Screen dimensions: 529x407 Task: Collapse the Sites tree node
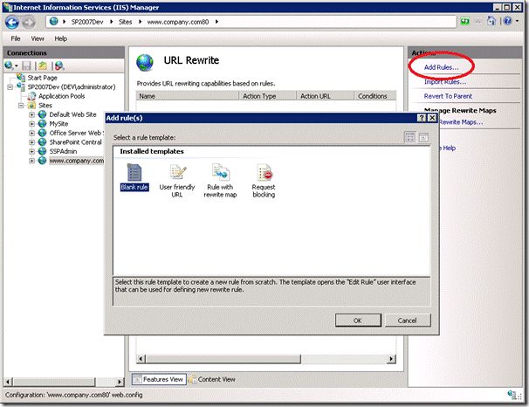pos(21,106)
